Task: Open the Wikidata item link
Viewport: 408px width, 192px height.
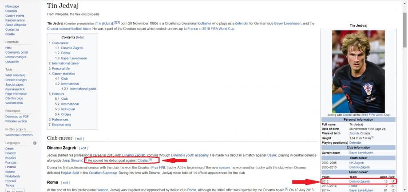Action: click(x=14, y=103)
